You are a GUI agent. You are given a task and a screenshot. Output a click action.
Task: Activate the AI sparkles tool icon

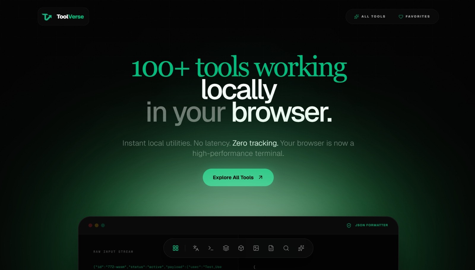[x=301, y=248]
